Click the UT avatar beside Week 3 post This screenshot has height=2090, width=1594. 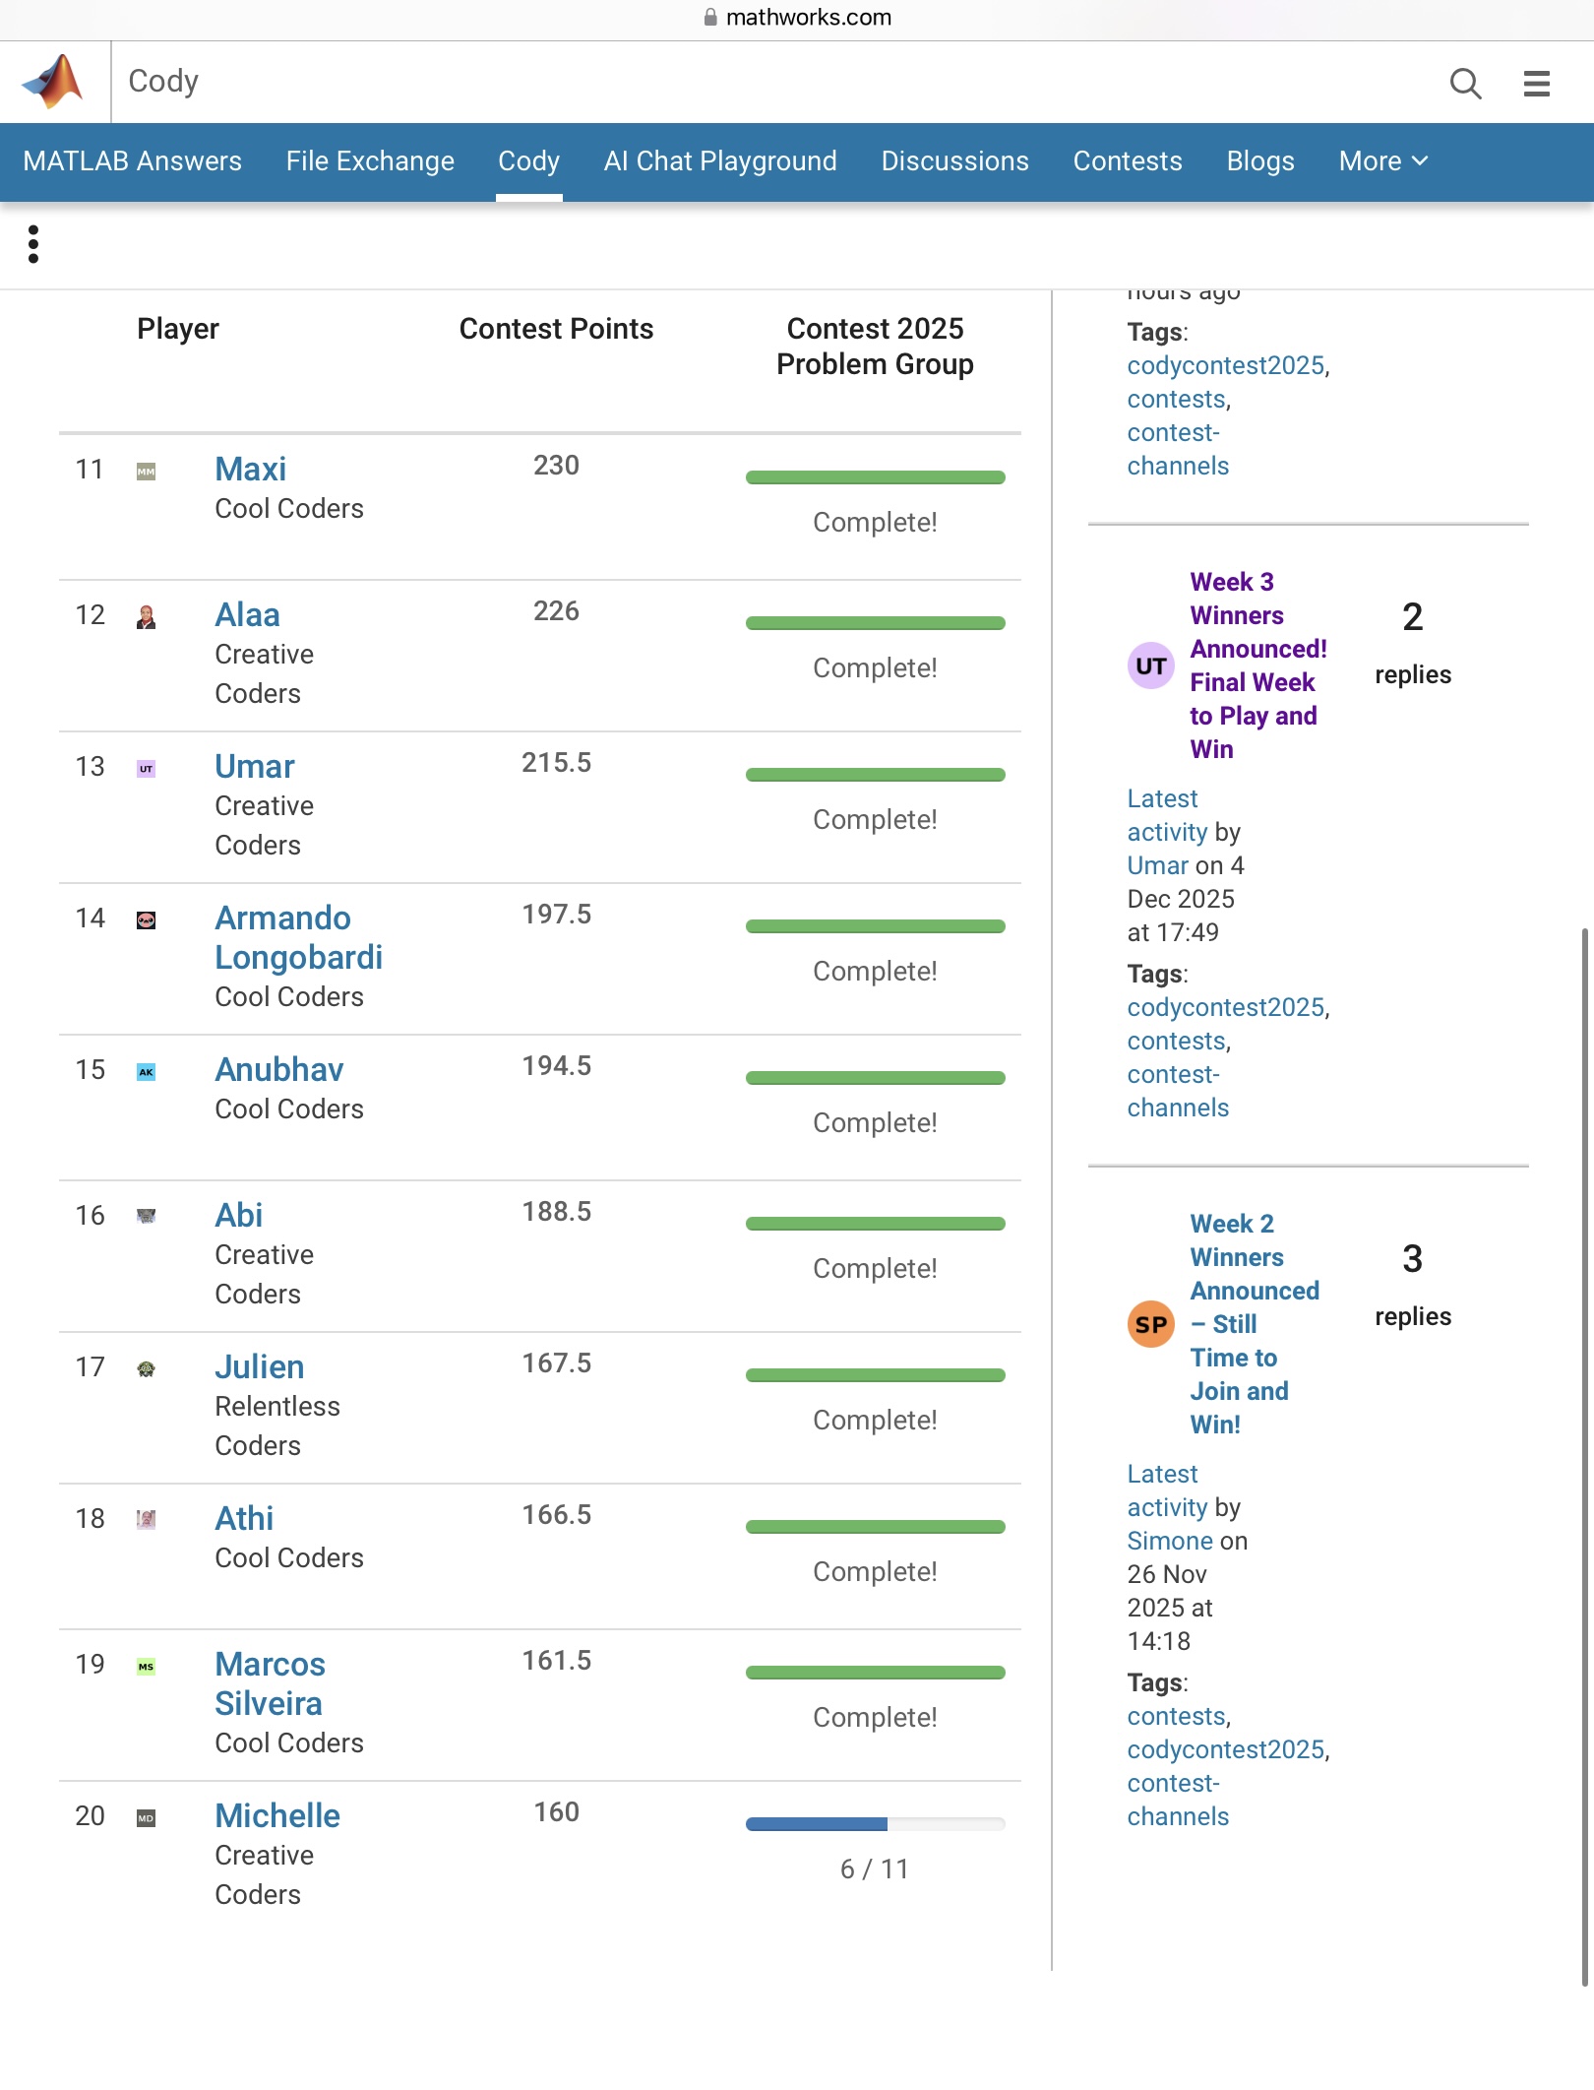(x=1150, y=665)
